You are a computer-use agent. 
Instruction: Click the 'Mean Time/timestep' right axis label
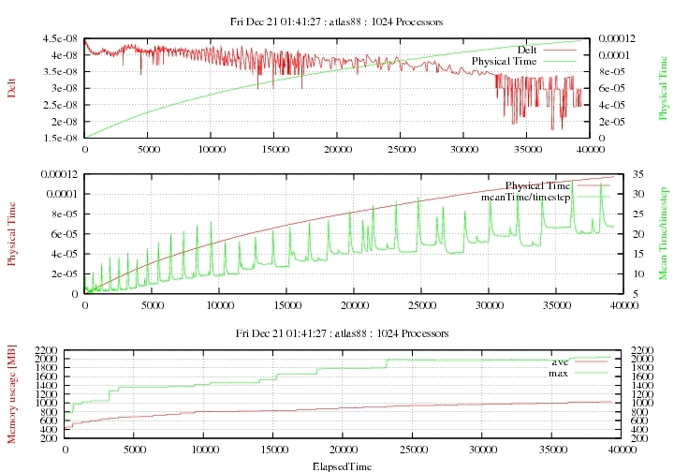[x=663, y=233]
